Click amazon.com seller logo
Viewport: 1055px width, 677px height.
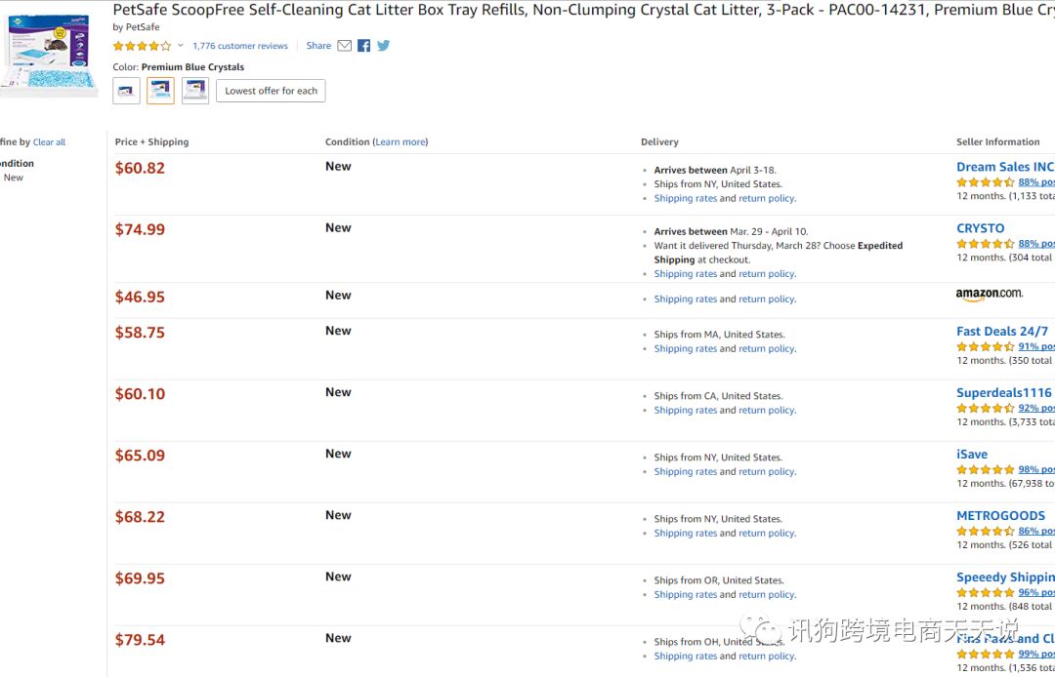(989, 295)
